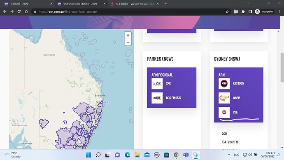Select the WSFM station logo
The width and height of the screenshot is (284, 160).
click(x=224, y=98)
